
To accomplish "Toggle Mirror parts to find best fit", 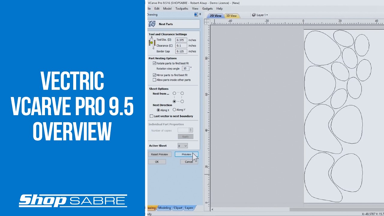I will [x=154, y=75].
